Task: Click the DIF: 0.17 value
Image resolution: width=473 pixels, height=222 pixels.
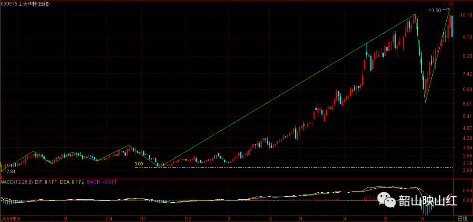Action: tap(44, 182)
